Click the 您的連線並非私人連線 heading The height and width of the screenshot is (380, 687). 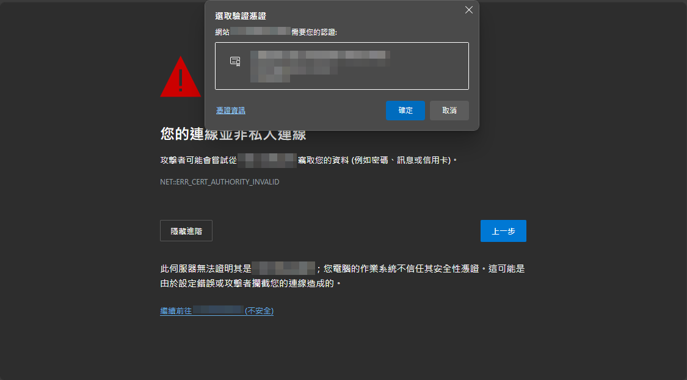click(233, 134)
